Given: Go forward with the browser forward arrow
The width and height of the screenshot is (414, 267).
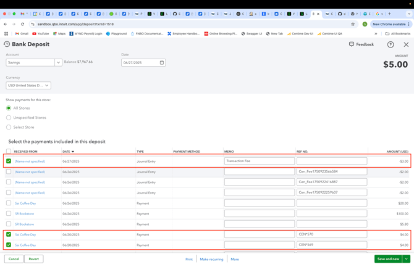Looking at the screenshot, I should [x=14, y=24].
